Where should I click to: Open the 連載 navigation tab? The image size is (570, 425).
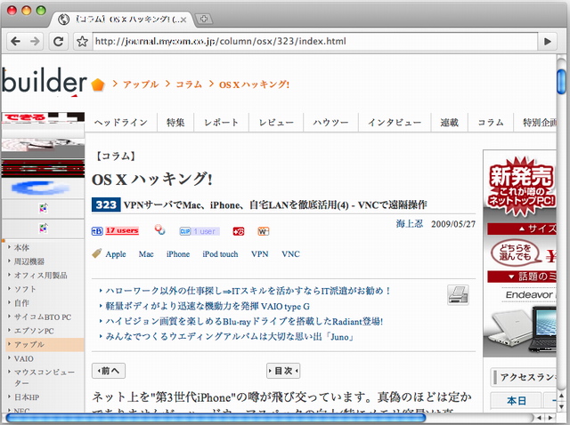pos(449,123)
